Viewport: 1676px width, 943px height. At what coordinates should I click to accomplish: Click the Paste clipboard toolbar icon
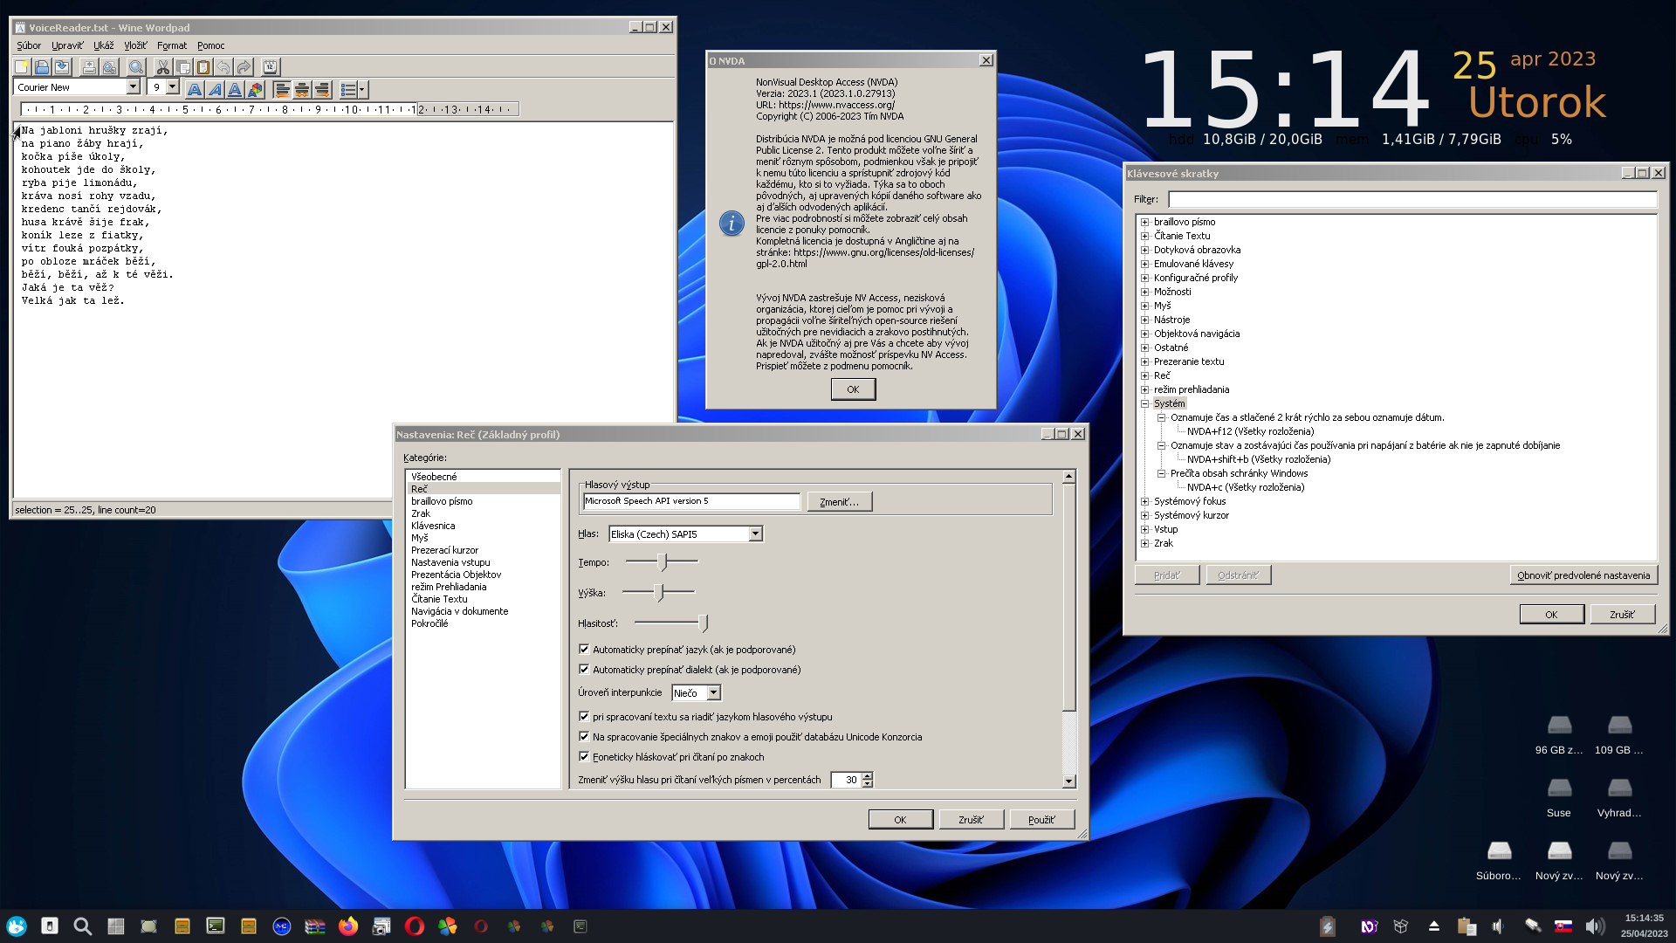pyautogui.click(x=203, y=67)
